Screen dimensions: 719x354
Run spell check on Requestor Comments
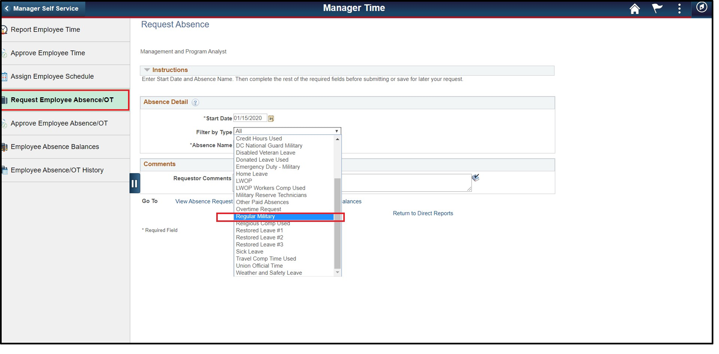click(x=476, y=178)
